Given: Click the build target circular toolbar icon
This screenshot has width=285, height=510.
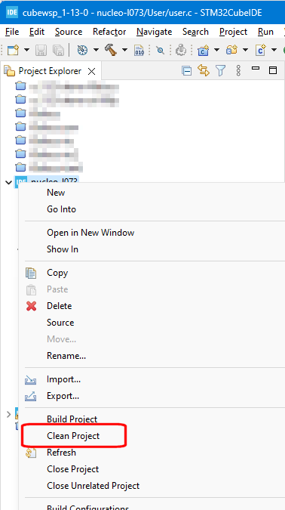Looking at the screenshot, I should 83,50.
